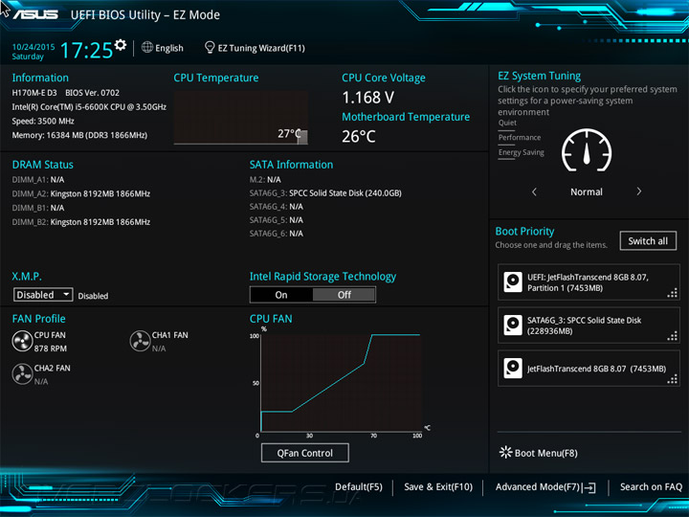The image size is (689, 517).
Task: Open Search on FAQ
Action: tap(651, 487)
